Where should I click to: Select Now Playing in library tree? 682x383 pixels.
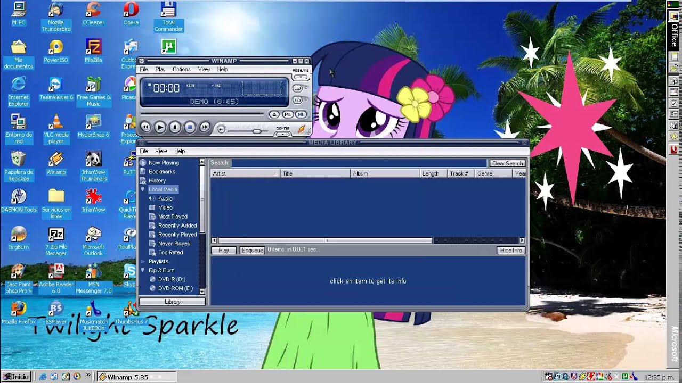(x=164, y=163)
